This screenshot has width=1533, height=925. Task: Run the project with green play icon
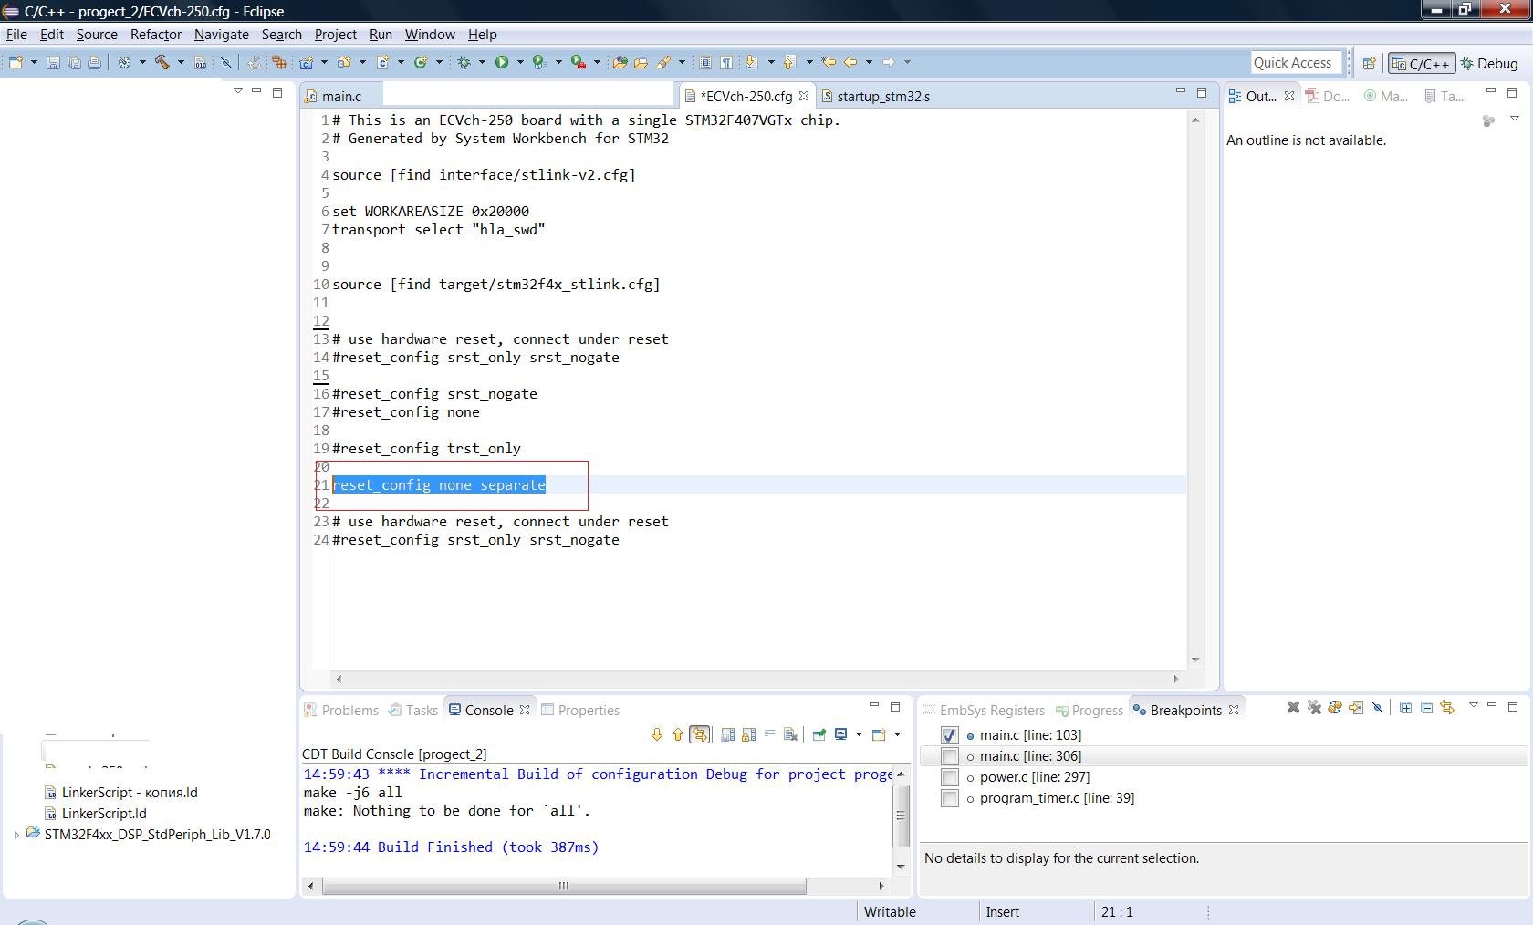501,62
